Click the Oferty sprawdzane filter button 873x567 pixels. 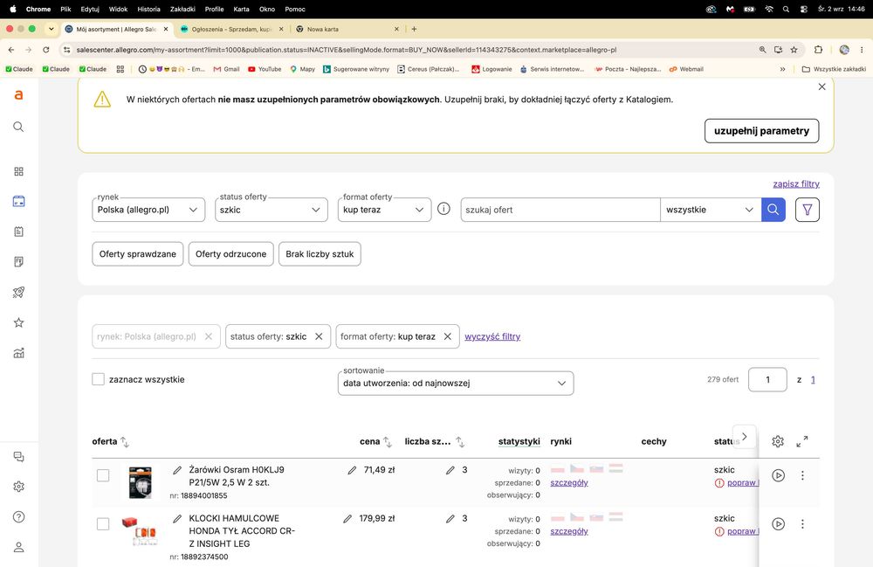(x=138, y=254)
